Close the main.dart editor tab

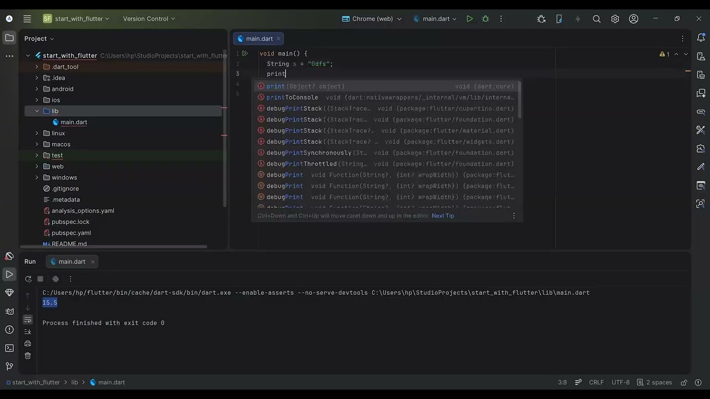click(278, 39)
